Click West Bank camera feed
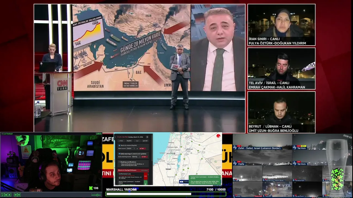Image resolution: width=353 pixels, height=198 pixels. (x=277, y=189)
